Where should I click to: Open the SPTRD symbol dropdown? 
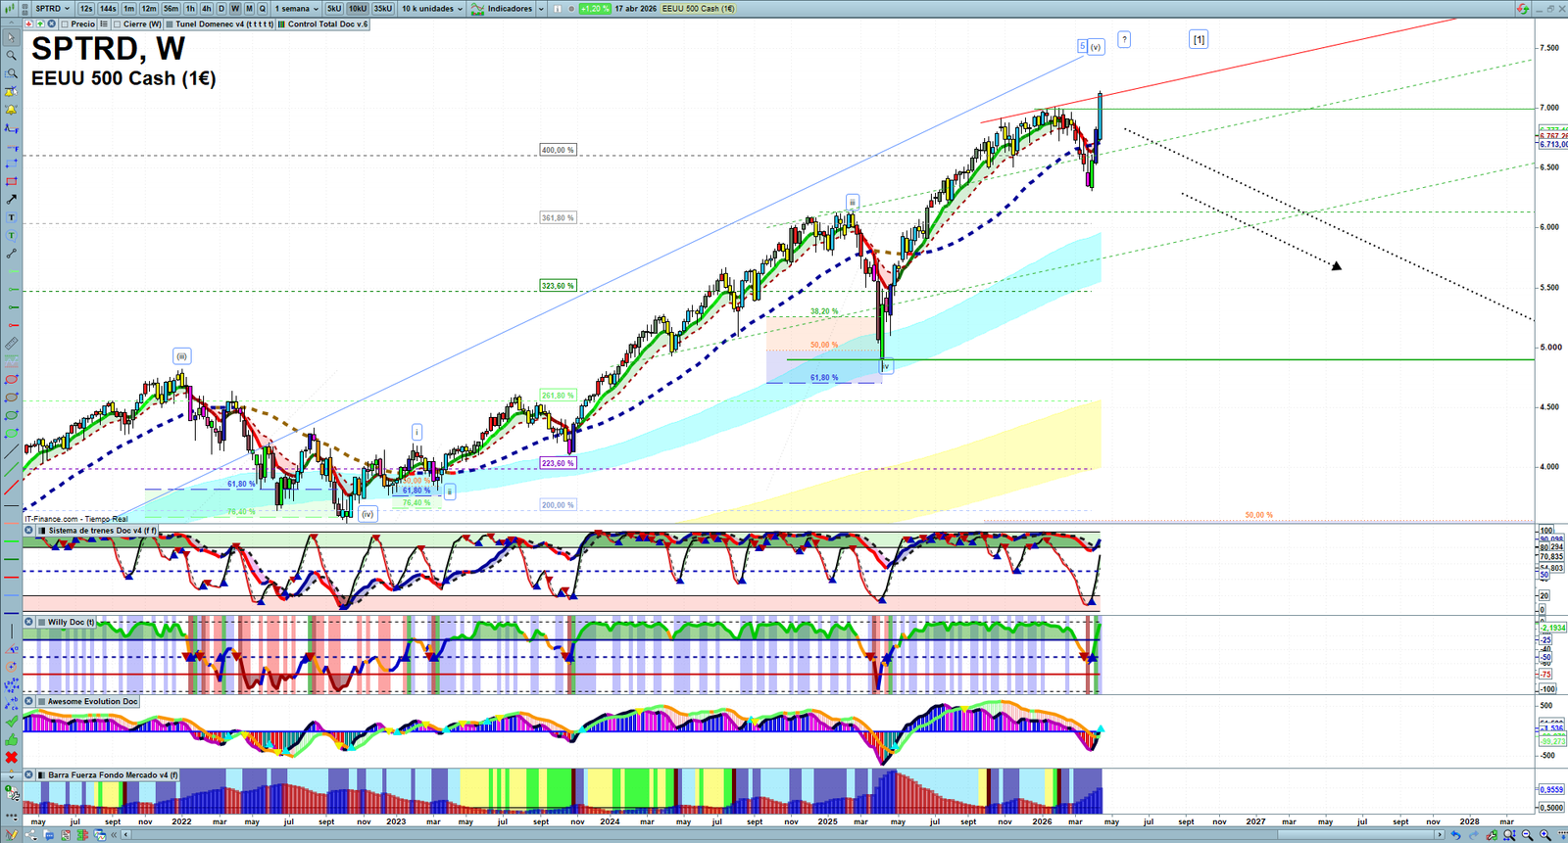(53, 9)
